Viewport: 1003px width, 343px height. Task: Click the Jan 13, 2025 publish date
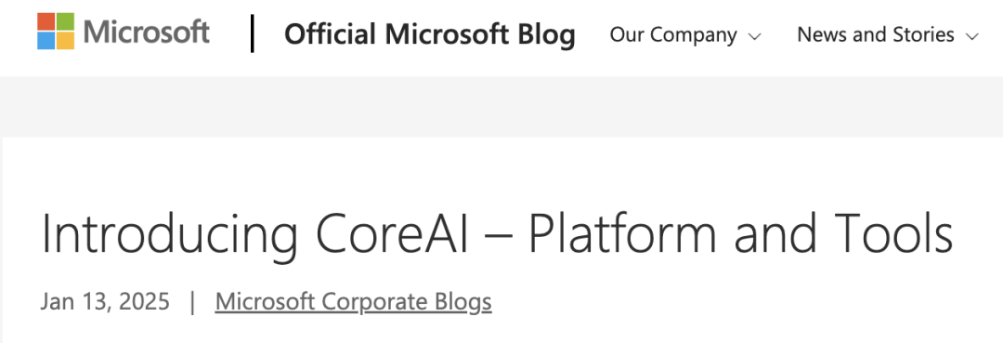coord(105,301)
